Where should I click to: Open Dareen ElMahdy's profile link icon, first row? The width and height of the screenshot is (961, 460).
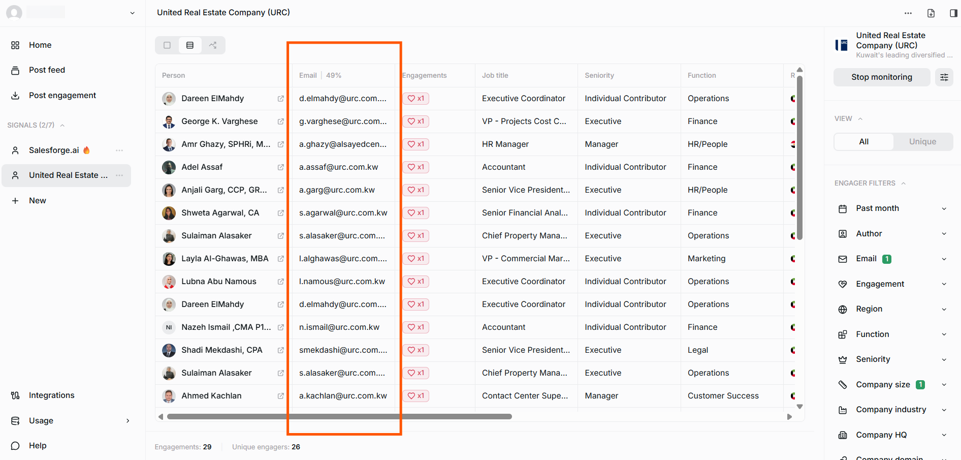click(x=280, y=99)
